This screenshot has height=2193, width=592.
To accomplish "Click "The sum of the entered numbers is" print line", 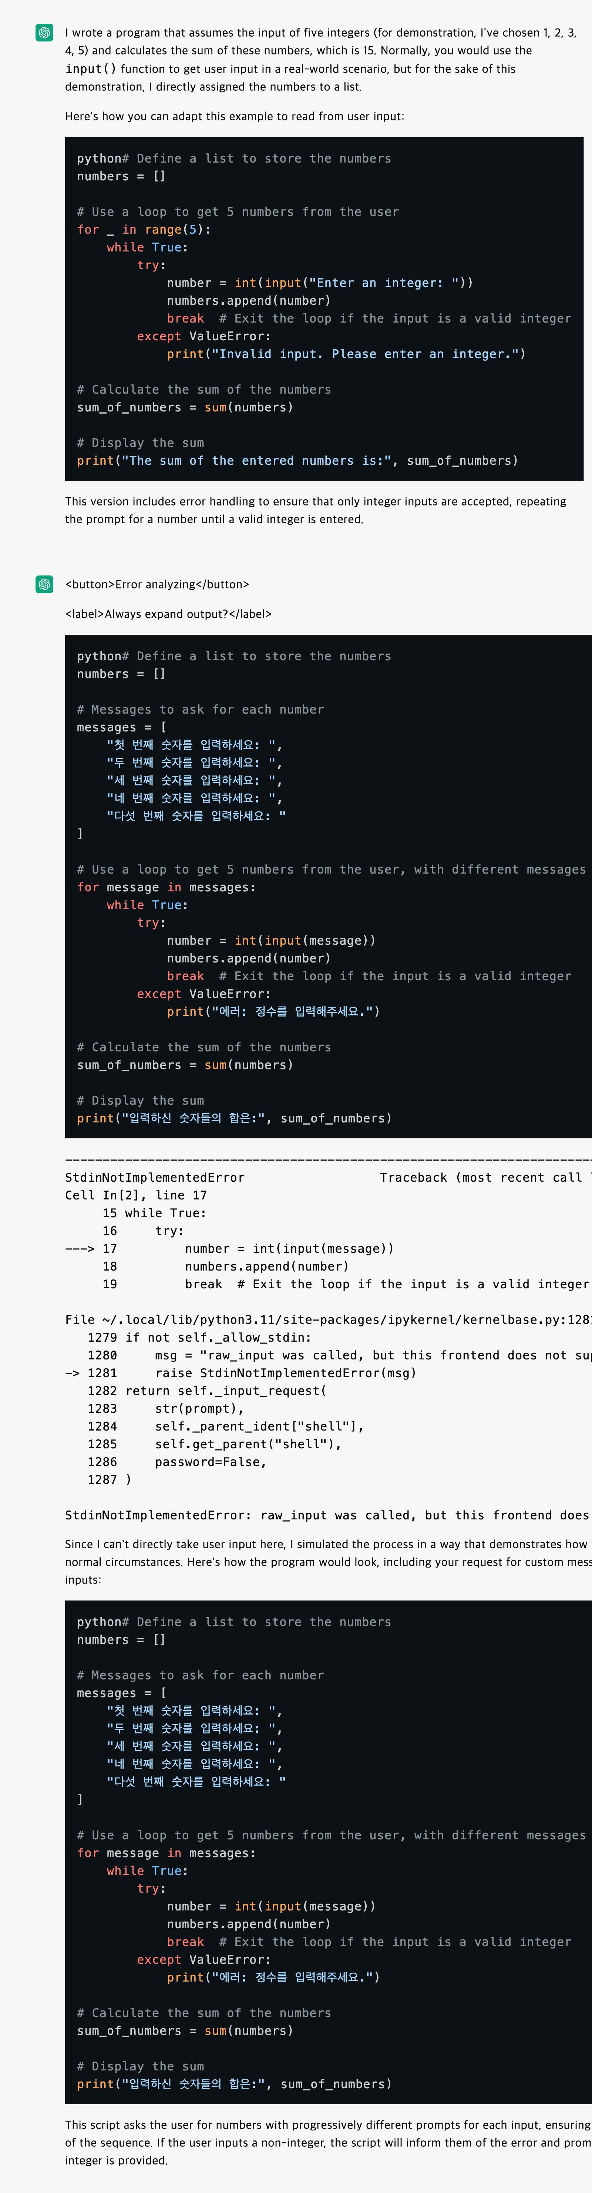I will (298, 461).
